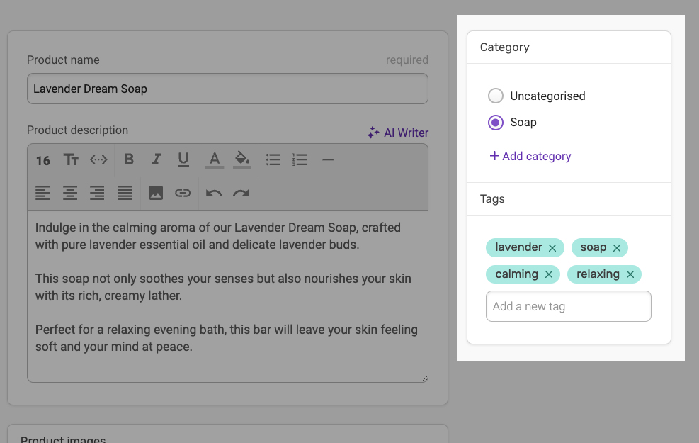Insert a hyperlink
The height and width of the screenshot is (443, 699).
[x=183, y=194]
